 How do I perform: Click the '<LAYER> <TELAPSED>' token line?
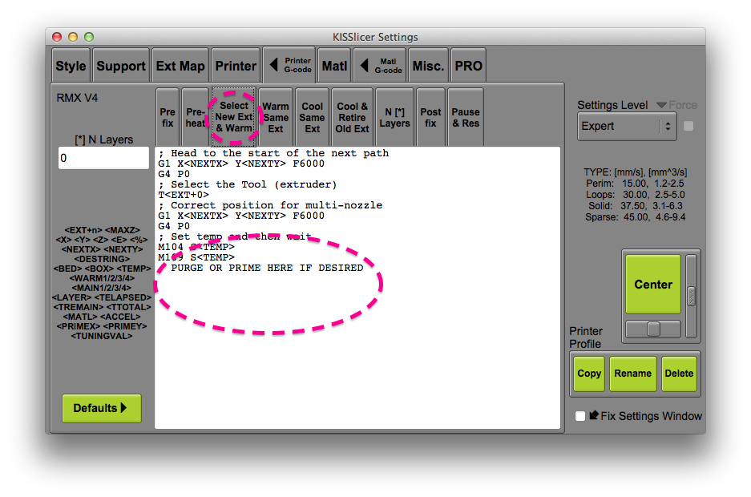point(102,297)
